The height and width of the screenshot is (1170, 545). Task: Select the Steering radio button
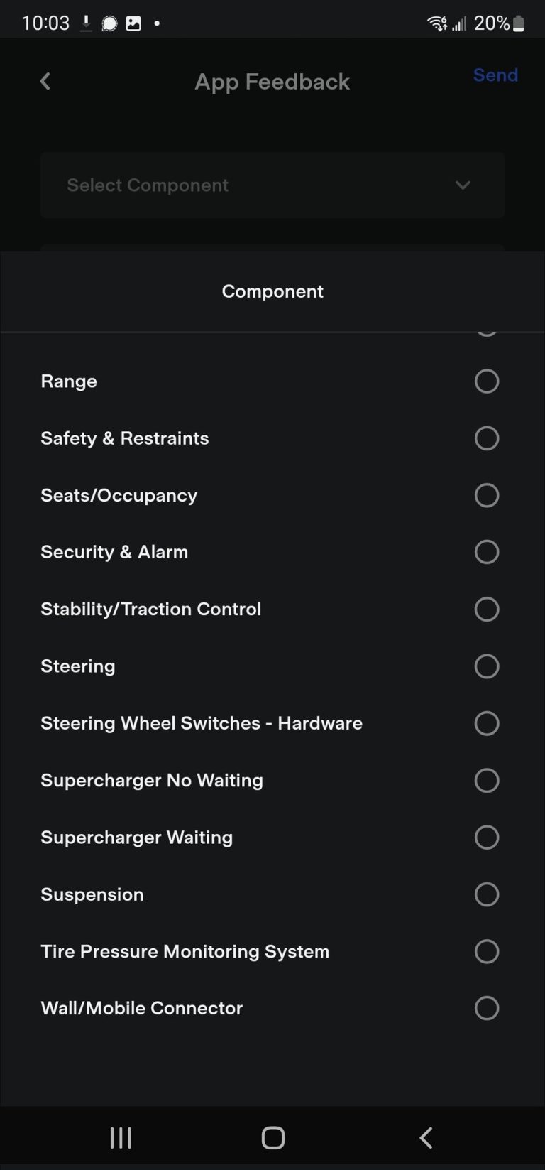487,666
